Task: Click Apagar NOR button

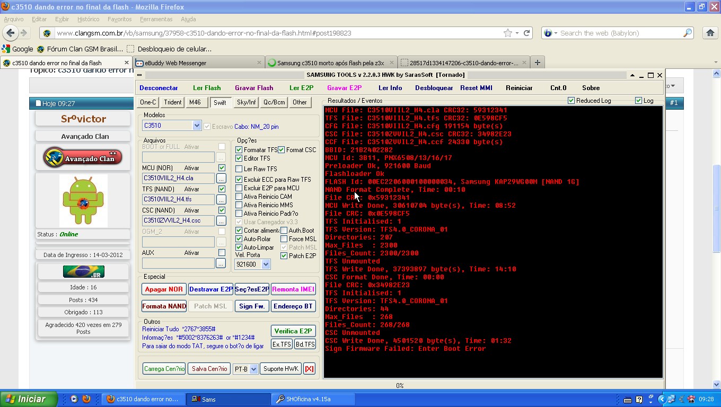Action: [164, 289]
